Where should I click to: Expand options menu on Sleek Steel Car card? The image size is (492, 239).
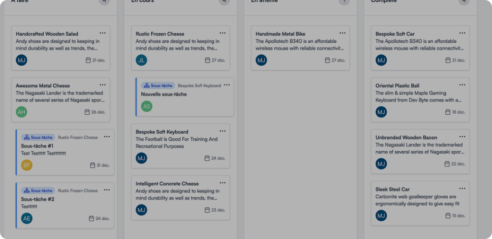point(462,189)
